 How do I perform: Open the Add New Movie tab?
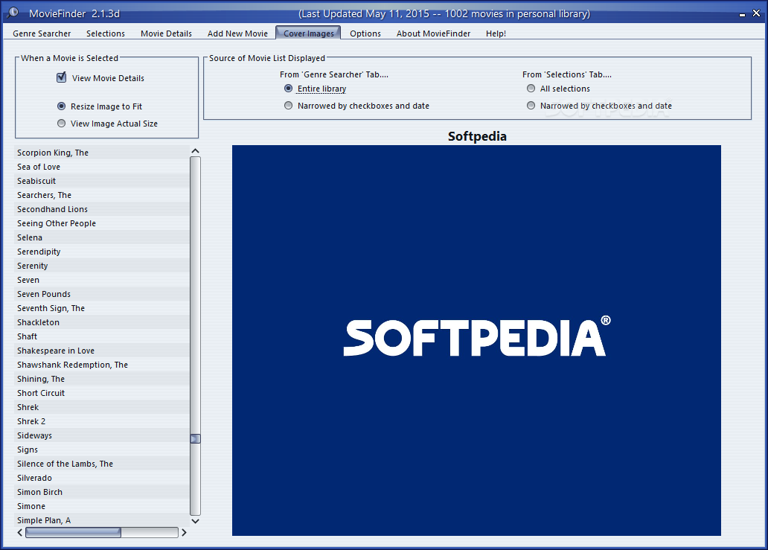pyautogui.click(x=237, y=33)
